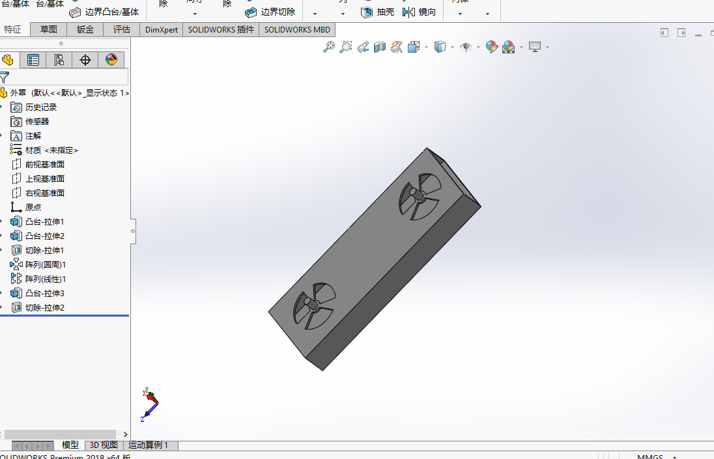Expand the 历史记录 folder node
The image size is (714, 459).
2,107
